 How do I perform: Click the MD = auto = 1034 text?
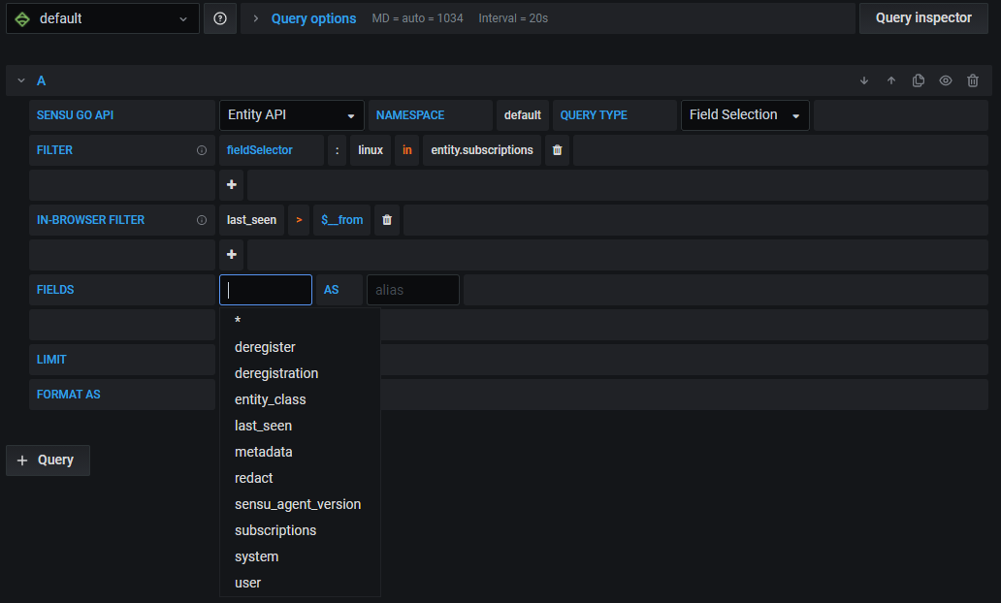(x=417, y=18)
